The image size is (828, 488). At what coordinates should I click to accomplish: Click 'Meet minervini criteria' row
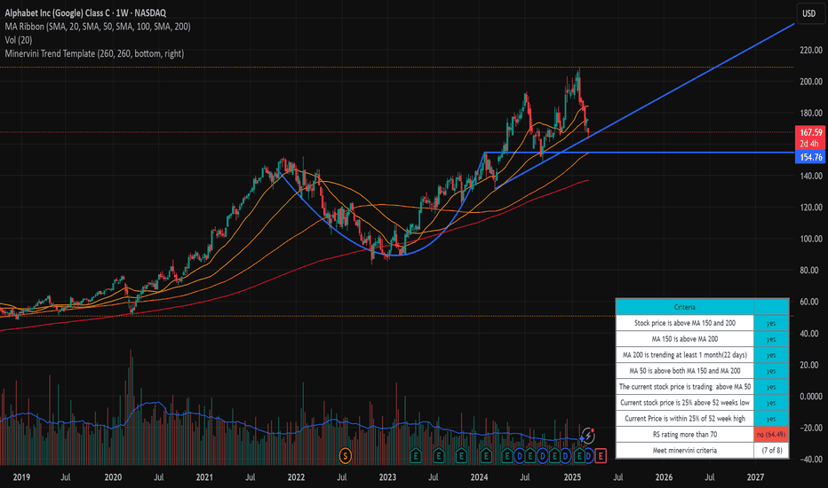[x=684, y=450]
